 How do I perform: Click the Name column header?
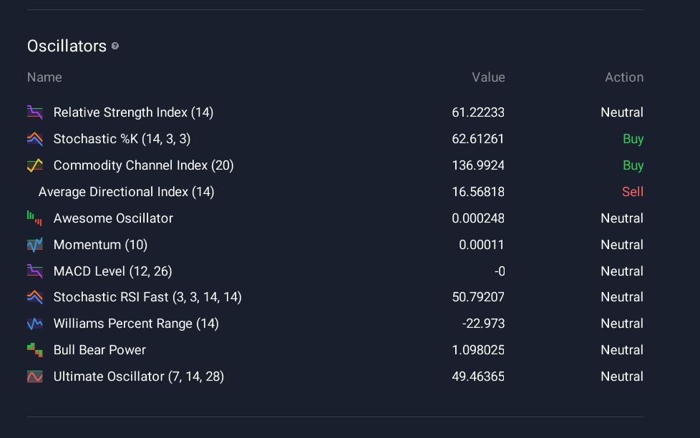(44, 77)
